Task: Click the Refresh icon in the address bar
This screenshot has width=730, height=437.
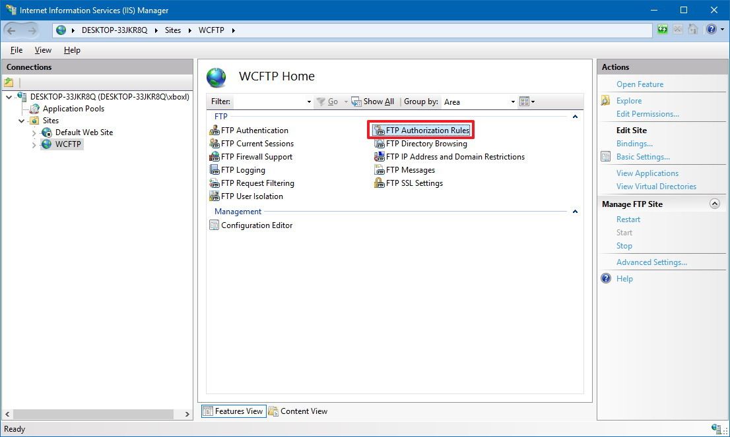Action: click(x=661, y=30)
